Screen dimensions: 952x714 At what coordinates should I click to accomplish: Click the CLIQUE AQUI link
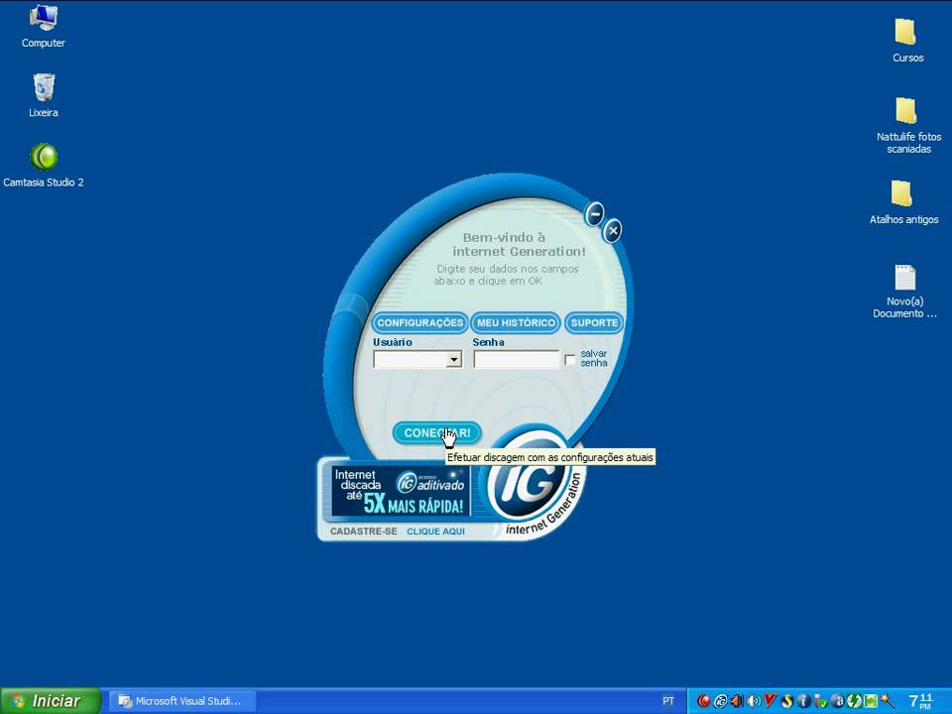(435, 532)
